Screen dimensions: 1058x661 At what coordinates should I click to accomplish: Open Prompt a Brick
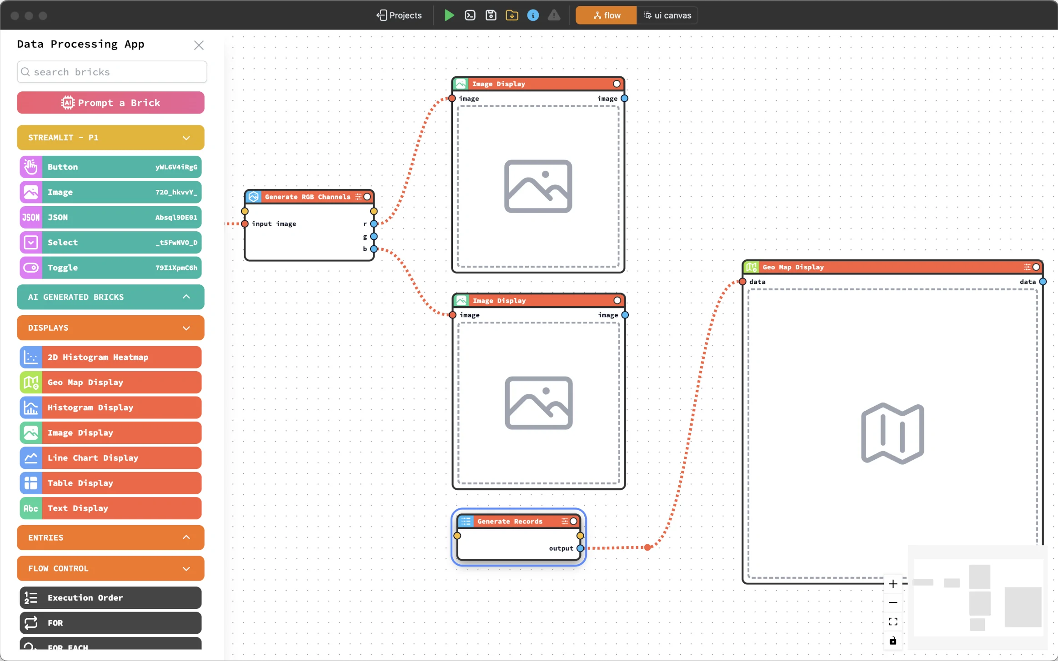click(110, 102)
